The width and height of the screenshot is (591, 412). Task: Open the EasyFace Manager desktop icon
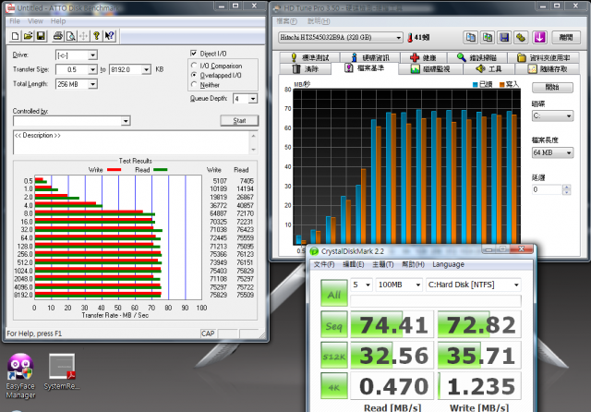(x=20, y=376)
